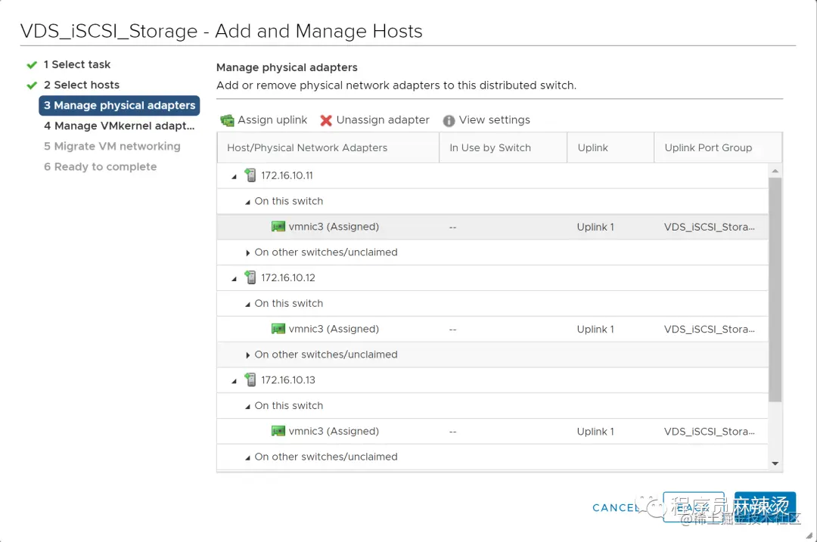Expand 'On other switches/unclaimed' under 172.16.10.12

tap(247, 355)
